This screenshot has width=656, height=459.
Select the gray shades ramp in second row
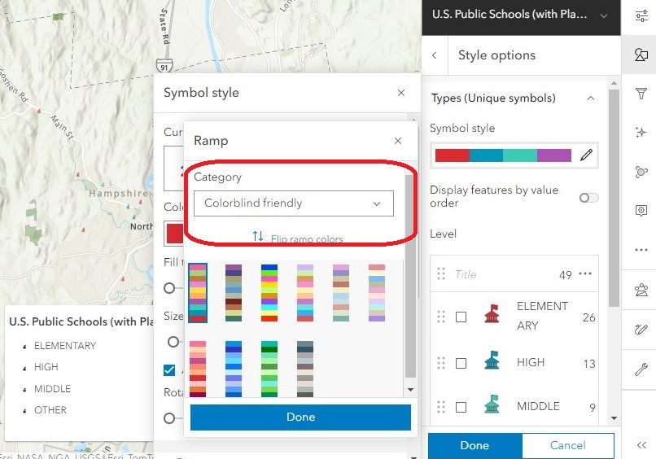click(305, 369)
